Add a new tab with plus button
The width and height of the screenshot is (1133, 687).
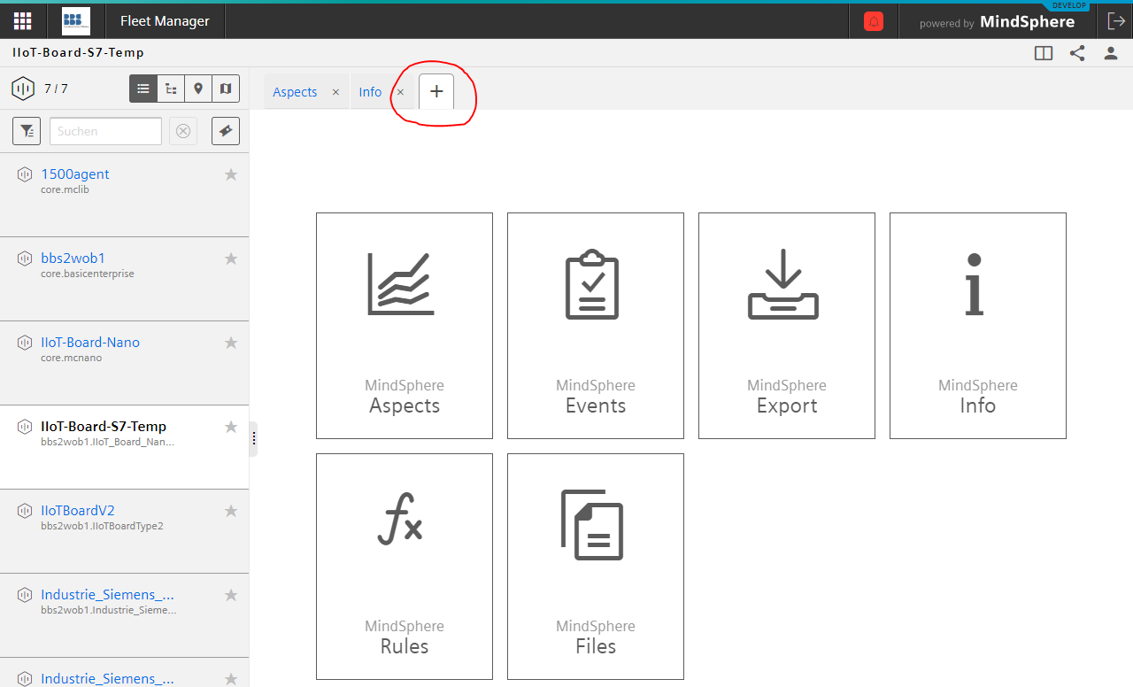[x=436, y=92]
